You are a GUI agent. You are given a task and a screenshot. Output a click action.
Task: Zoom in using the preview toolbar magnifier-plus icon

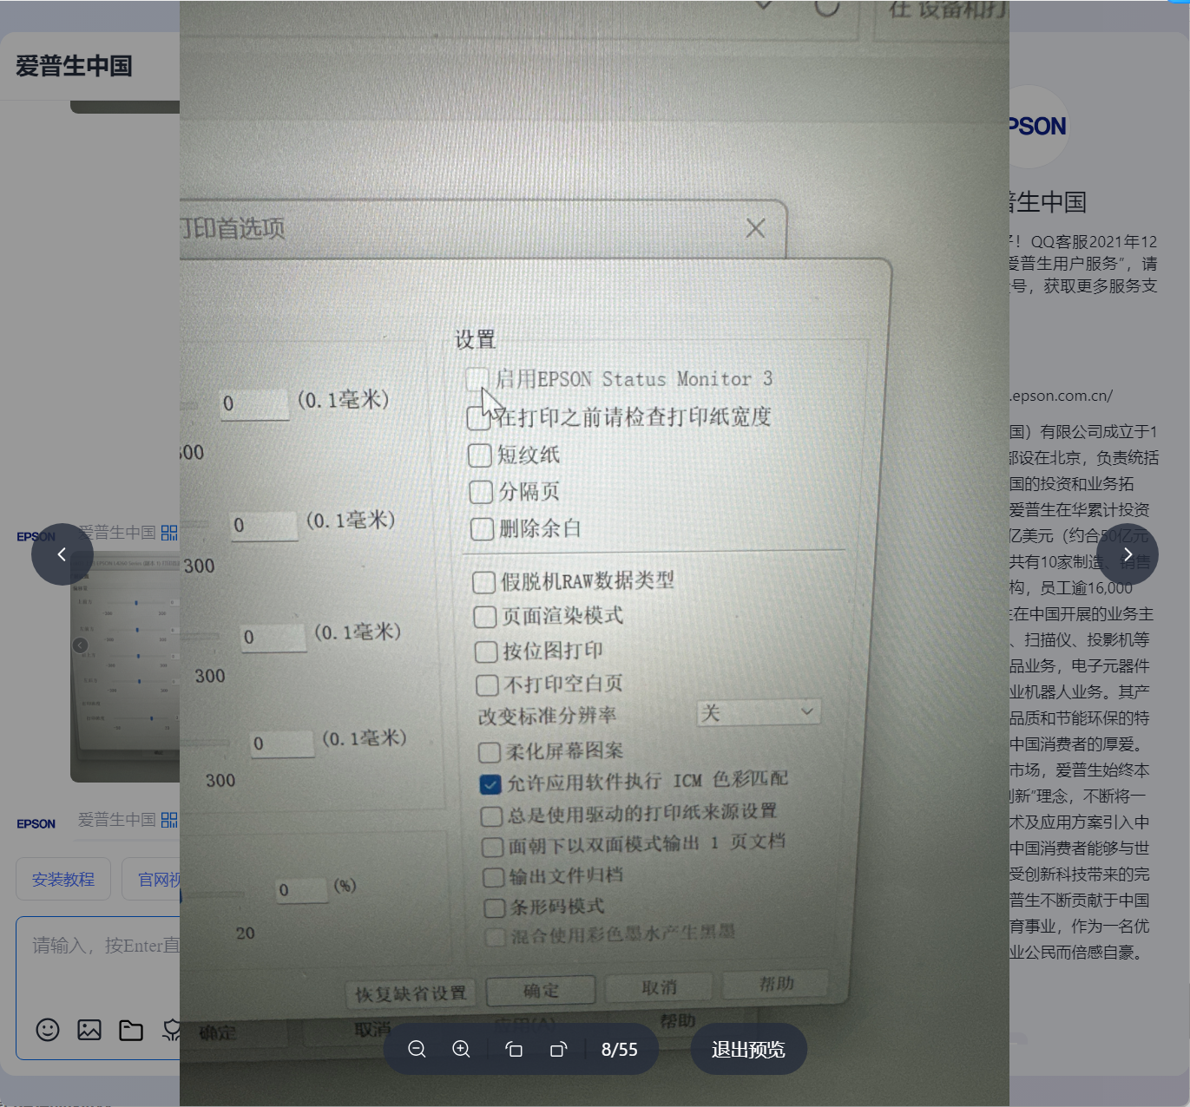[x=462, y=1050]
